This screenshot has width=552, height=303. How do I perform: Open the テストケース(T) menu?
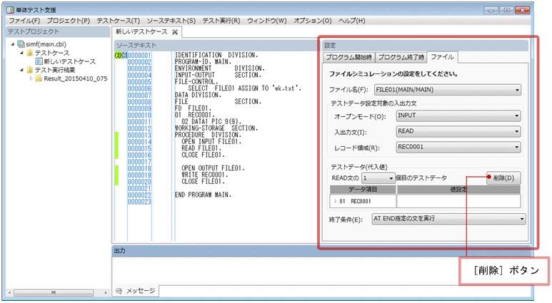(x=119, y=21)
